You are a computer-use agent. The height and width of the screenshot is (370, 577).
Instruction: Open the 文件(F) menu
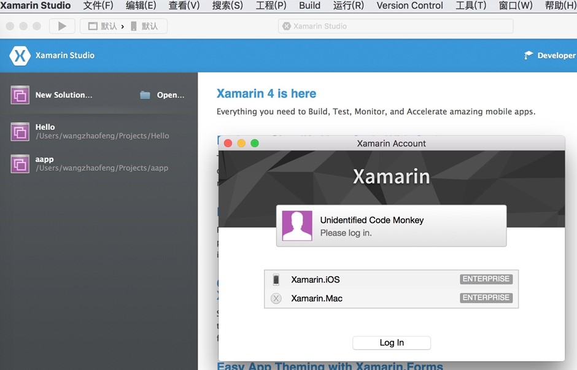[x=98, y=6]
